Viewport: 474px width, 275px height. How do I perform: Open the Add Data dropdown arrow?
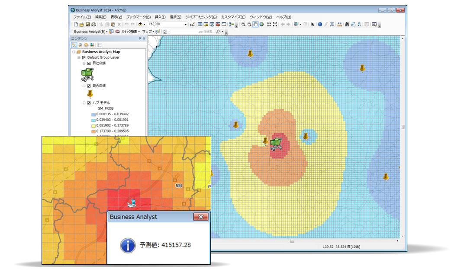(144, 25)
